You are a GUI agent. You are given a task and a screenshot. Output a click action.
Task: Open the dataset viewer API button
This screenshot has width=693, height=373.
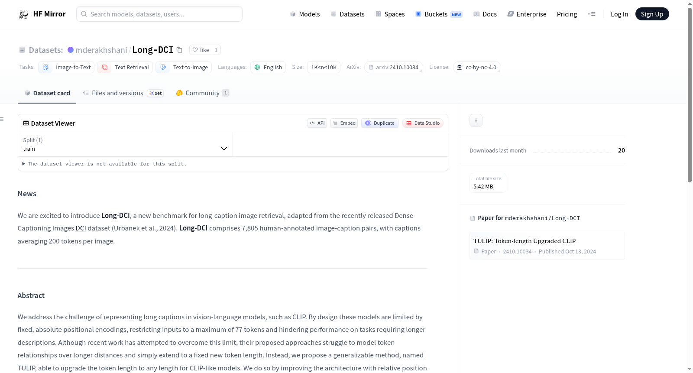(x=317, y=123)
